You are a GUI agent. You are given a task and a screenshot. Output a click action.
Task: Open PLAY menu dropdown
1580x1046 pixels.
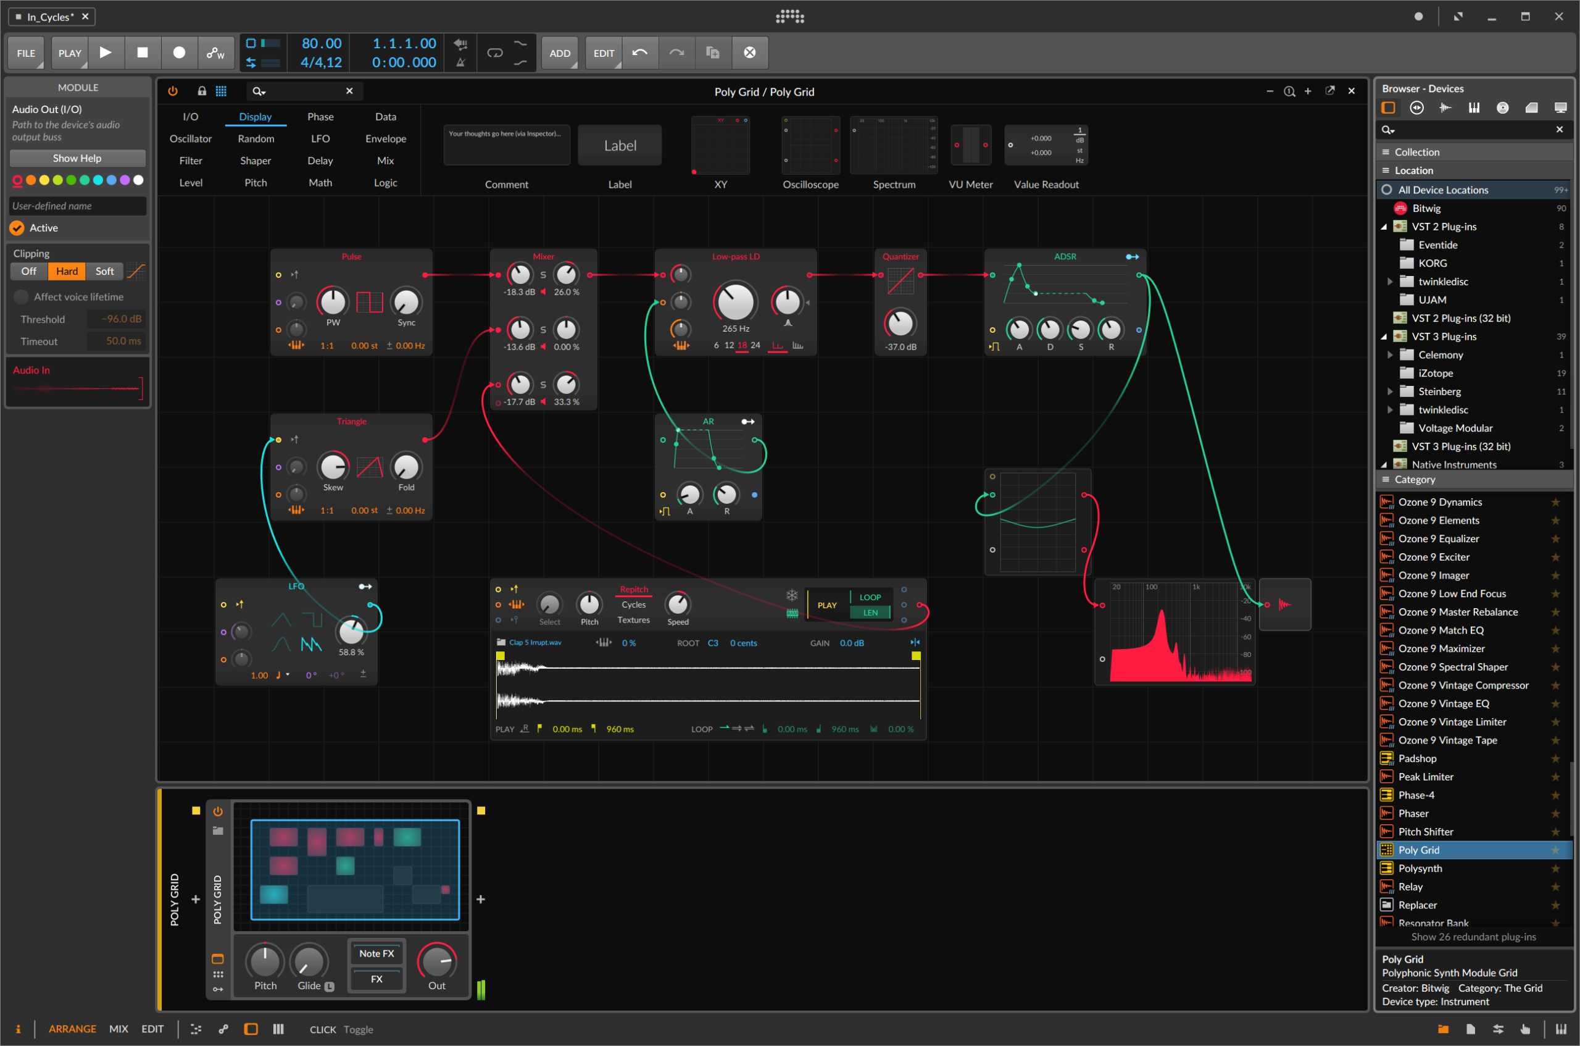click(x=69, y=53)
